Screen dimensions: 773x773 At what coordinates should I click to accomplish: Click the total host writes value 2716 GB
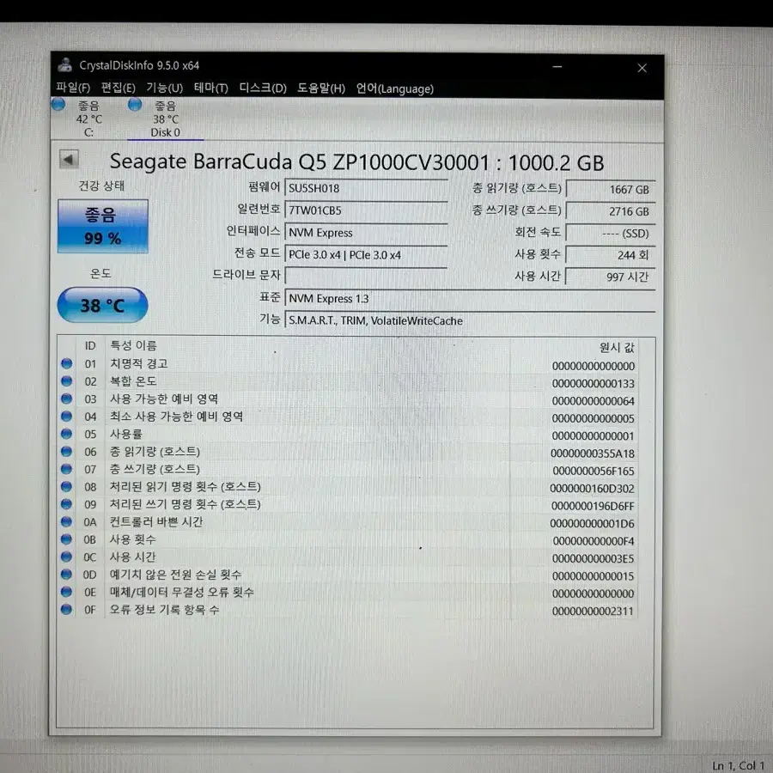pos(611,211)
